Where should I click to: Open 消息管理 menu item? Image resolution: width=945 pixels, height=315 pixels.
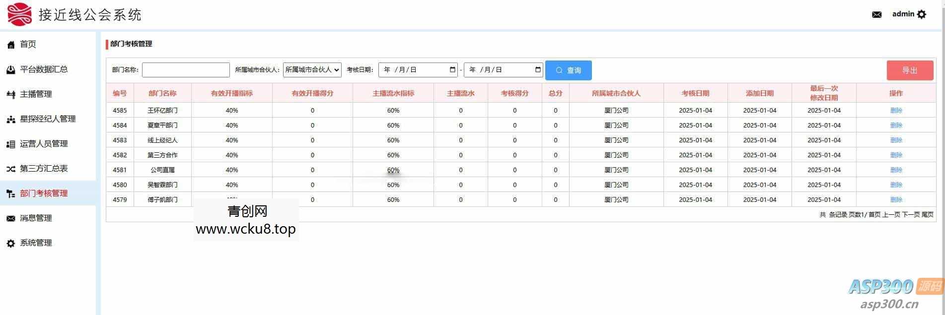coord(36,218)
